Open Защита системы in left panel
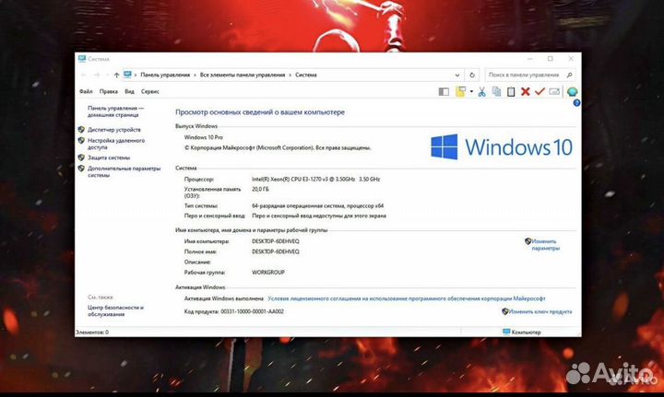Viewport: 664px width, 397px height. tap(109, 157)
